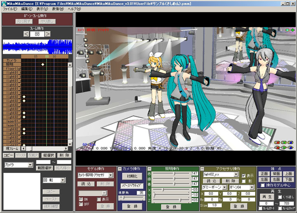This screenshot has height=213, width=297.
Task: Collapse the 照明操作 panel with minus icon
Action: tap(149, 169)
